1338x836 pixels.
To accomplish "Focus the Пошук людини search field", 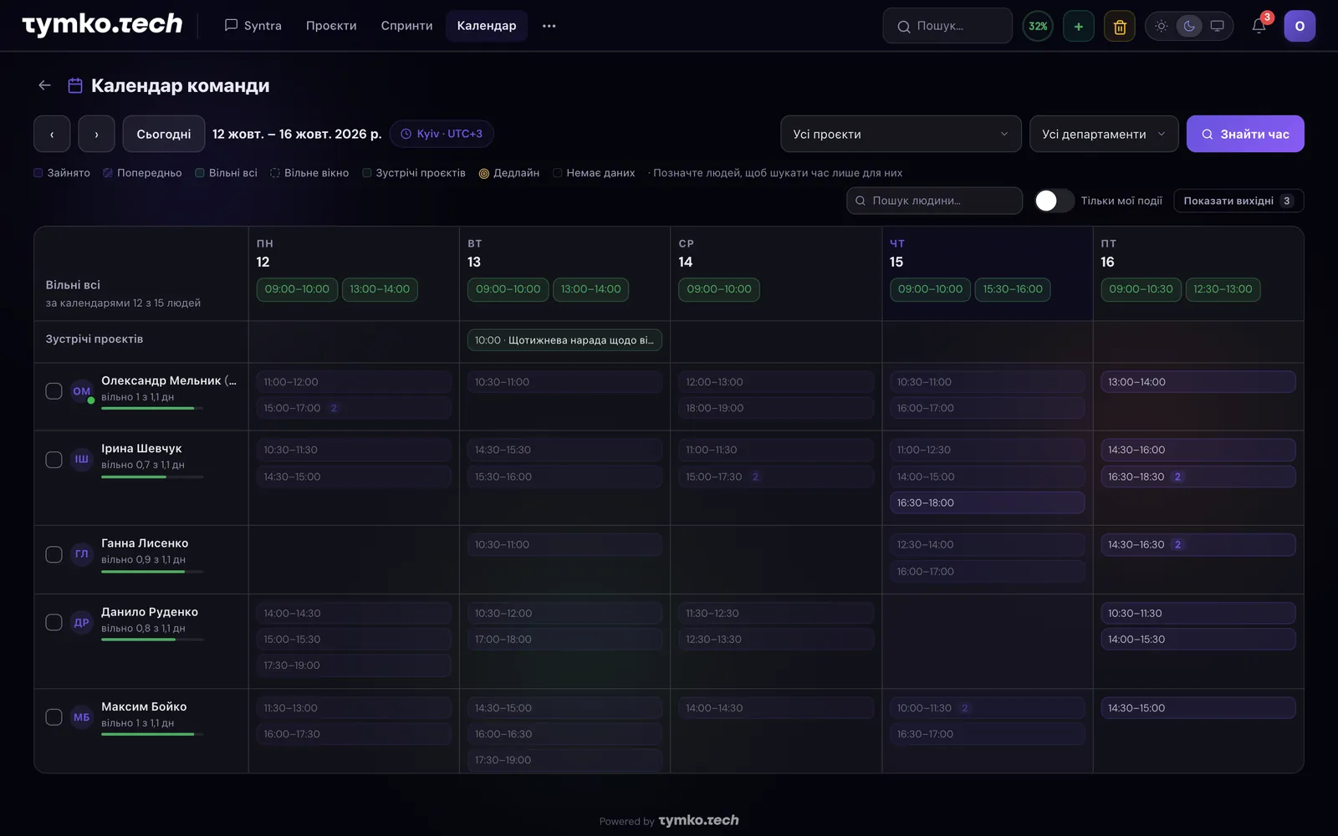I will 934,201.
